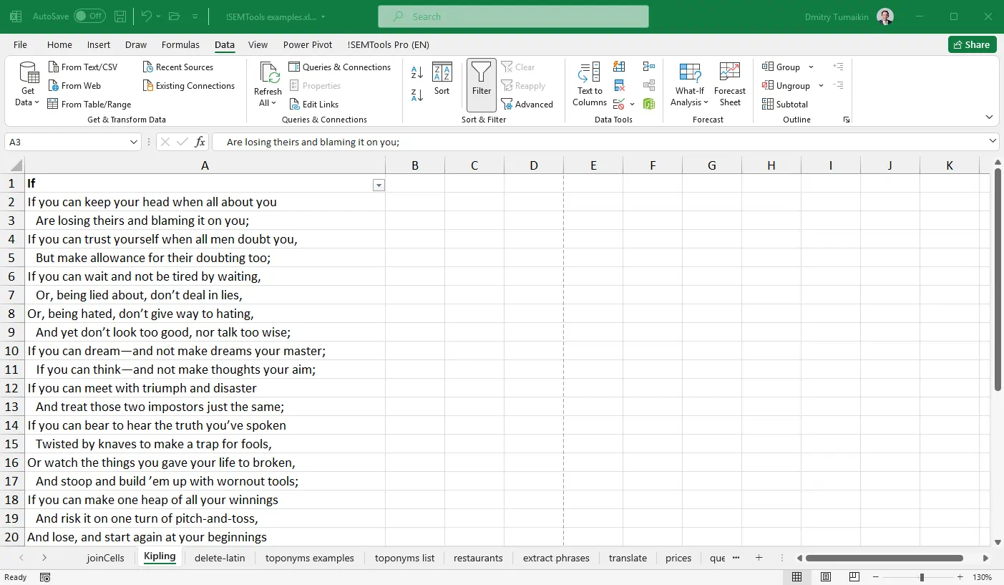Click the Insert Function fx icon

200,142
